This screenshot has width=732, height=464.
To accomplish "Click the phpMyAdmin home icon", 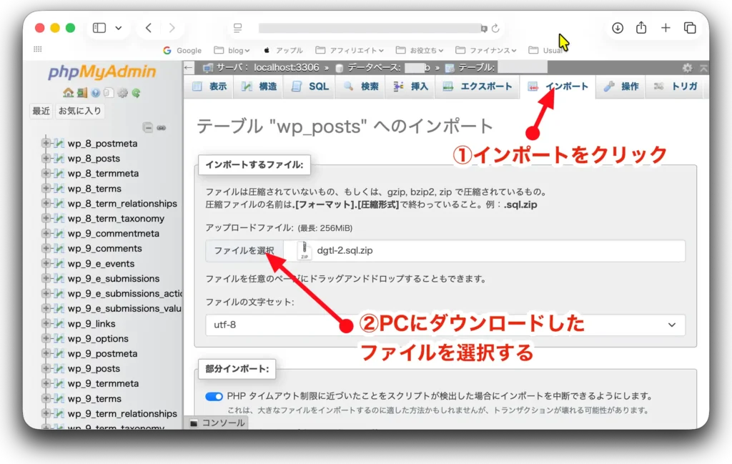I will point(67,92).
